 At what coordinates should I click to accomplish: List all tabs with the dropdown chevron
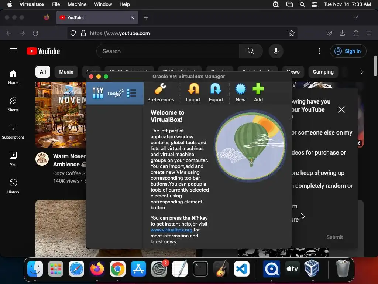coord(355,17)
